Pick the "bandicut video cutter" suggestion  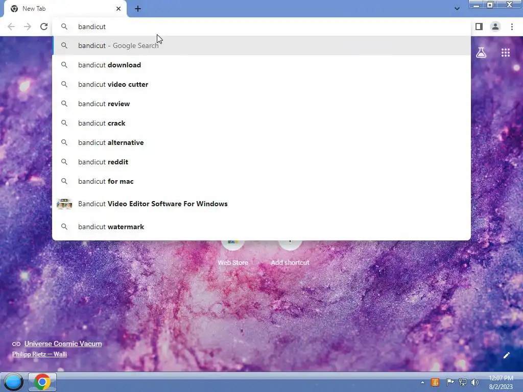tap(261, 84)
